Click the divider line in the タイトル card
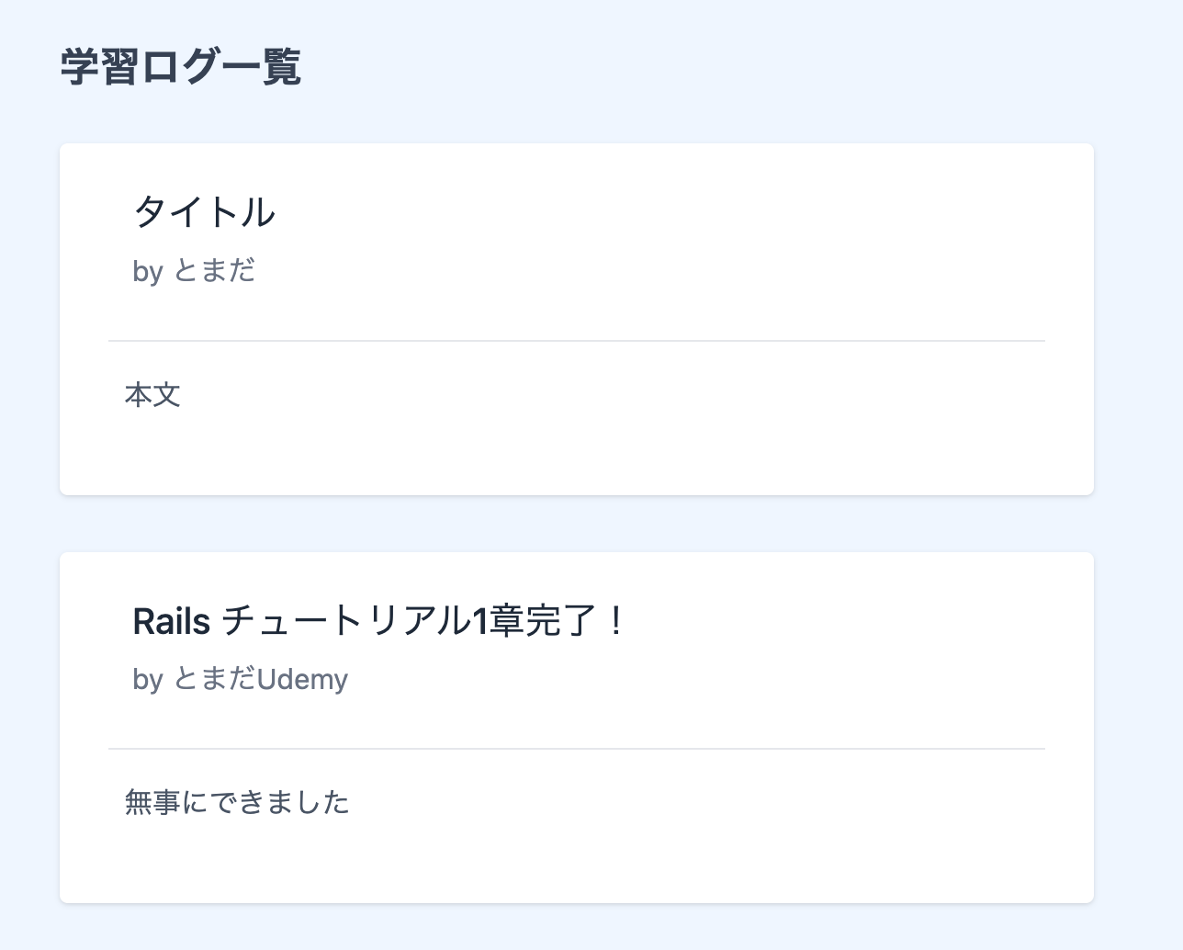Image resolution: width=1183 pixels, height=950 pixels. click(576, 341)
